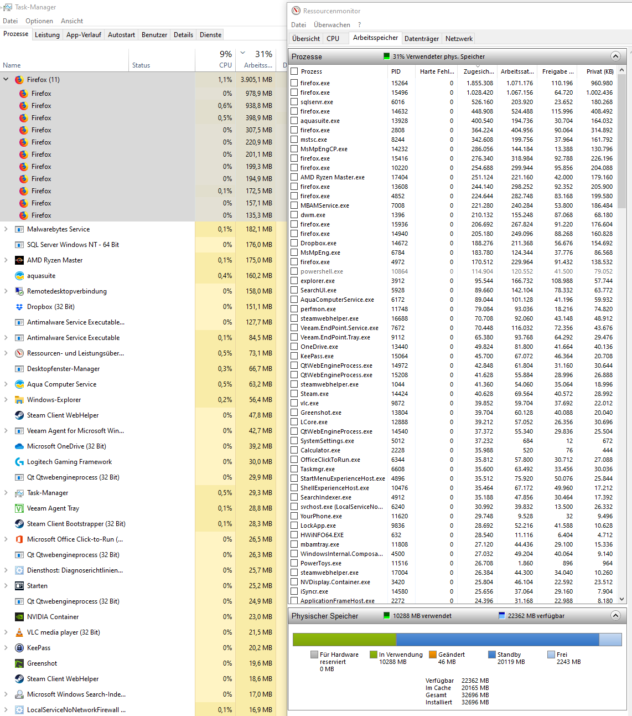The image size is (632, 716).
Task: Click the Logitech Gaming Framework icon
Action: 19,462
